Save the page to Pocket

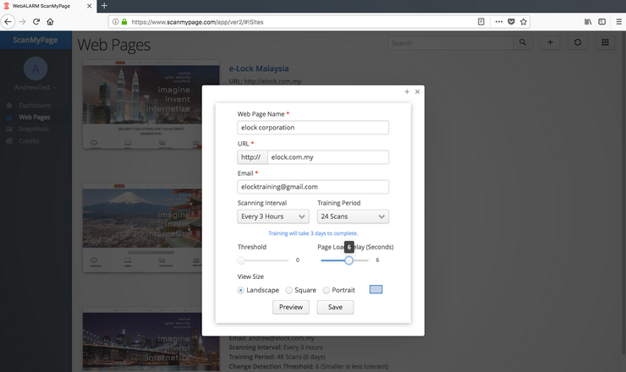coord(511,21)
